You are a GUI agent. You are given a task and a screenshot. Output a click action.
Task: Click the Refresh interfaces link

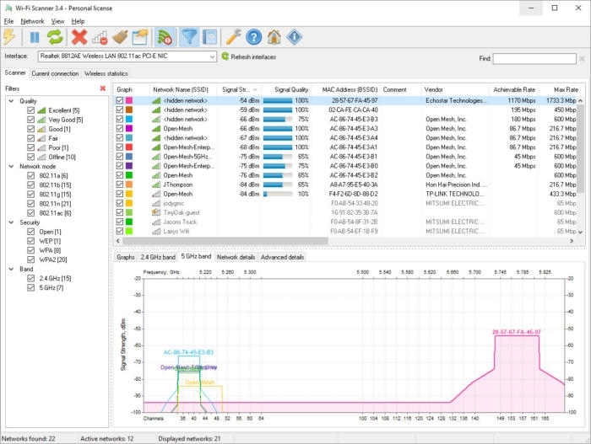point(253,56)
